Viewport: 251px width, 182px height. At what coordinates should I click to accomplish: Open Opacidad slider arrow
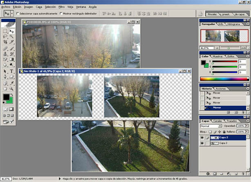pyautogui.click(x=247, y=126)
